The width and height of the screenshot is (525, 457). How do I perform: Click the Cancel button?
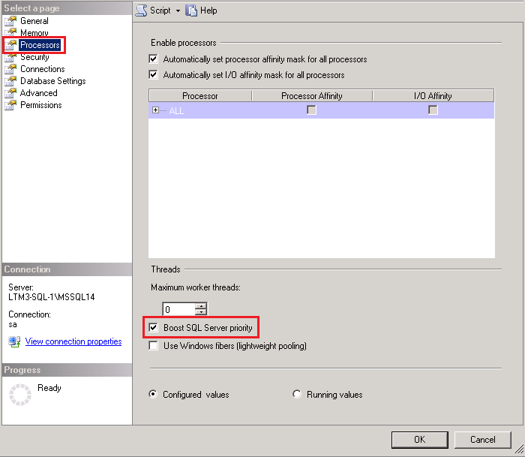pyautogui.click(x=482, y=440)
